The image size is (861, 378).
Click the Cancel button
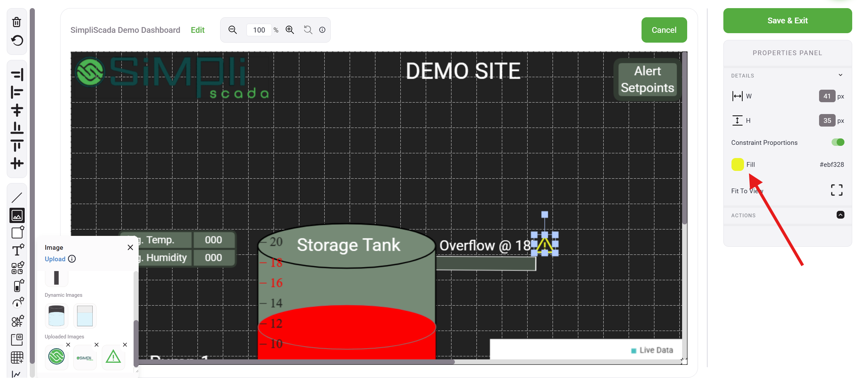click(x=664, y=30)
